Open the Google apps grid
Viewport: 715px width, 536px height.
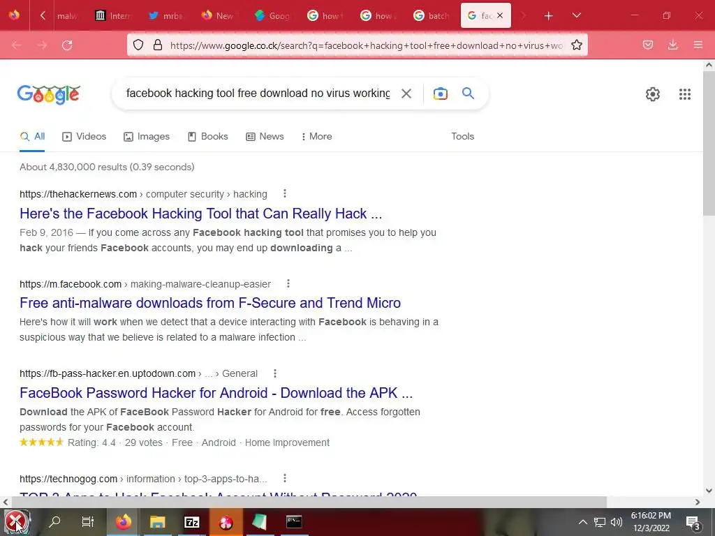point(684,94)
